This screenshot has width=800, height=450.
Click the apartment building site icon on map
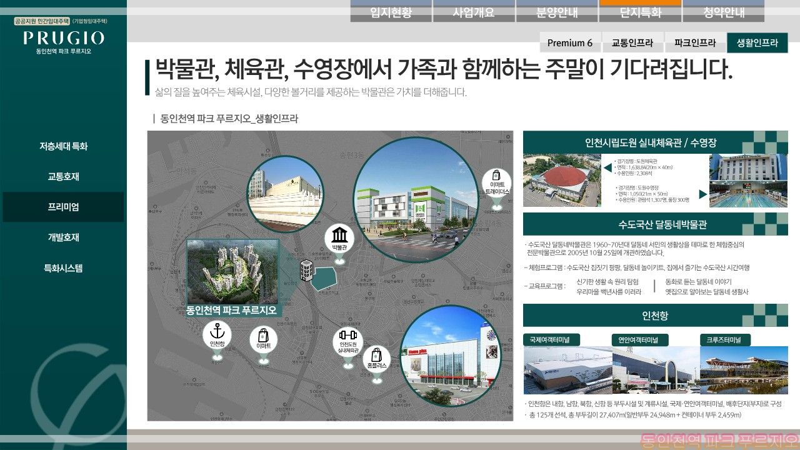click(x=306, y=270)
